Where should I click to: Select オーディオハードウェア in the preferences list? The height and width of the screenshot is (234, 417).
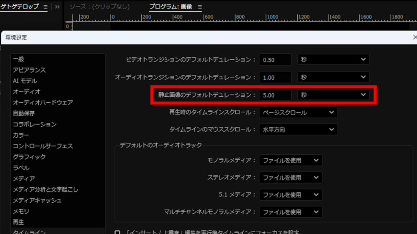click(x=43, y=102)
